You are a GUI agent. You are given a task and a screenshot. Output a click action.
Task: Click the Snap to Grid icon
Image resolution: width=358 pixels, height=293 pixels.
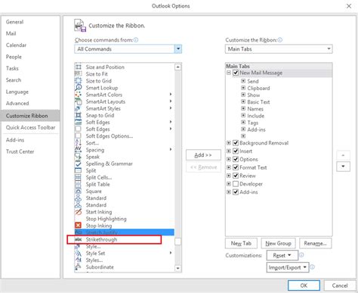79,115
